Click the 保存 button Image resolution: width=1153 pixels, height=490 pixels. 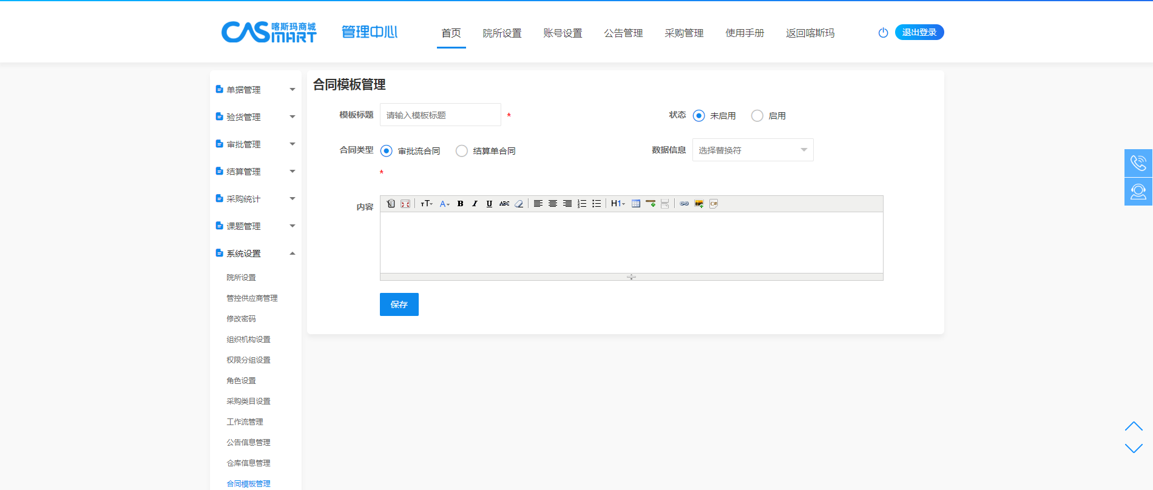coord(399,304)
